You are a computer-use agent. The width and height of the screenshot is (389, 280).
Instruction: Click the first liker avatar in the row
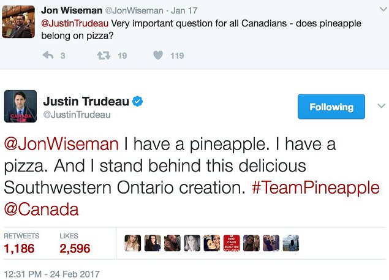[133, 243]
